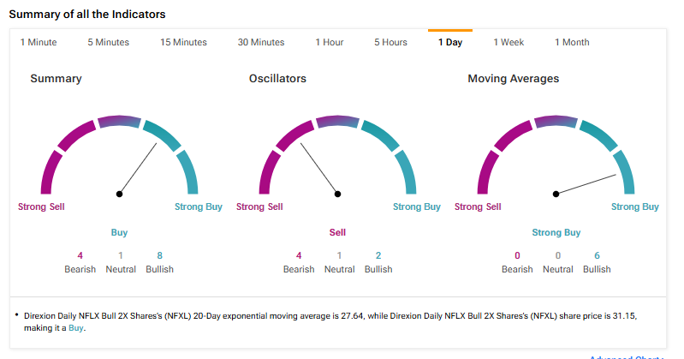Image resolution: width=684 pixels, height=359 pixels.
Task: Switch to the 1 Hour tab
Action: click(330, 43)
